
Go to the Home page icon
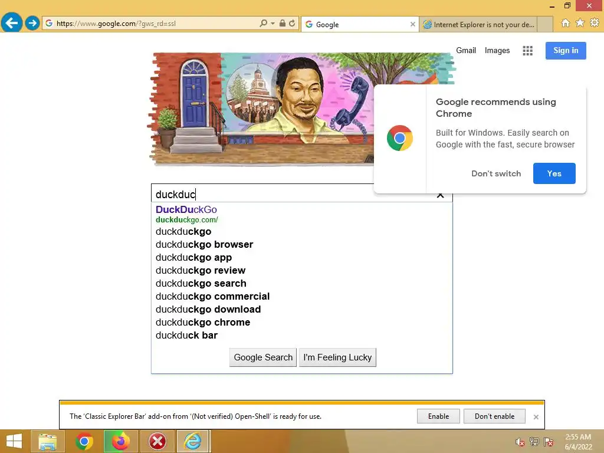point(565,23)
